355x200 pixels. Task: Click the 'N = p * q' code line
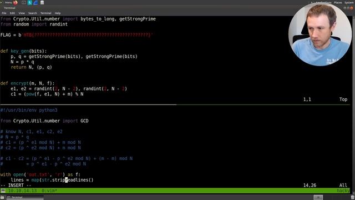[x=22, y=62]
